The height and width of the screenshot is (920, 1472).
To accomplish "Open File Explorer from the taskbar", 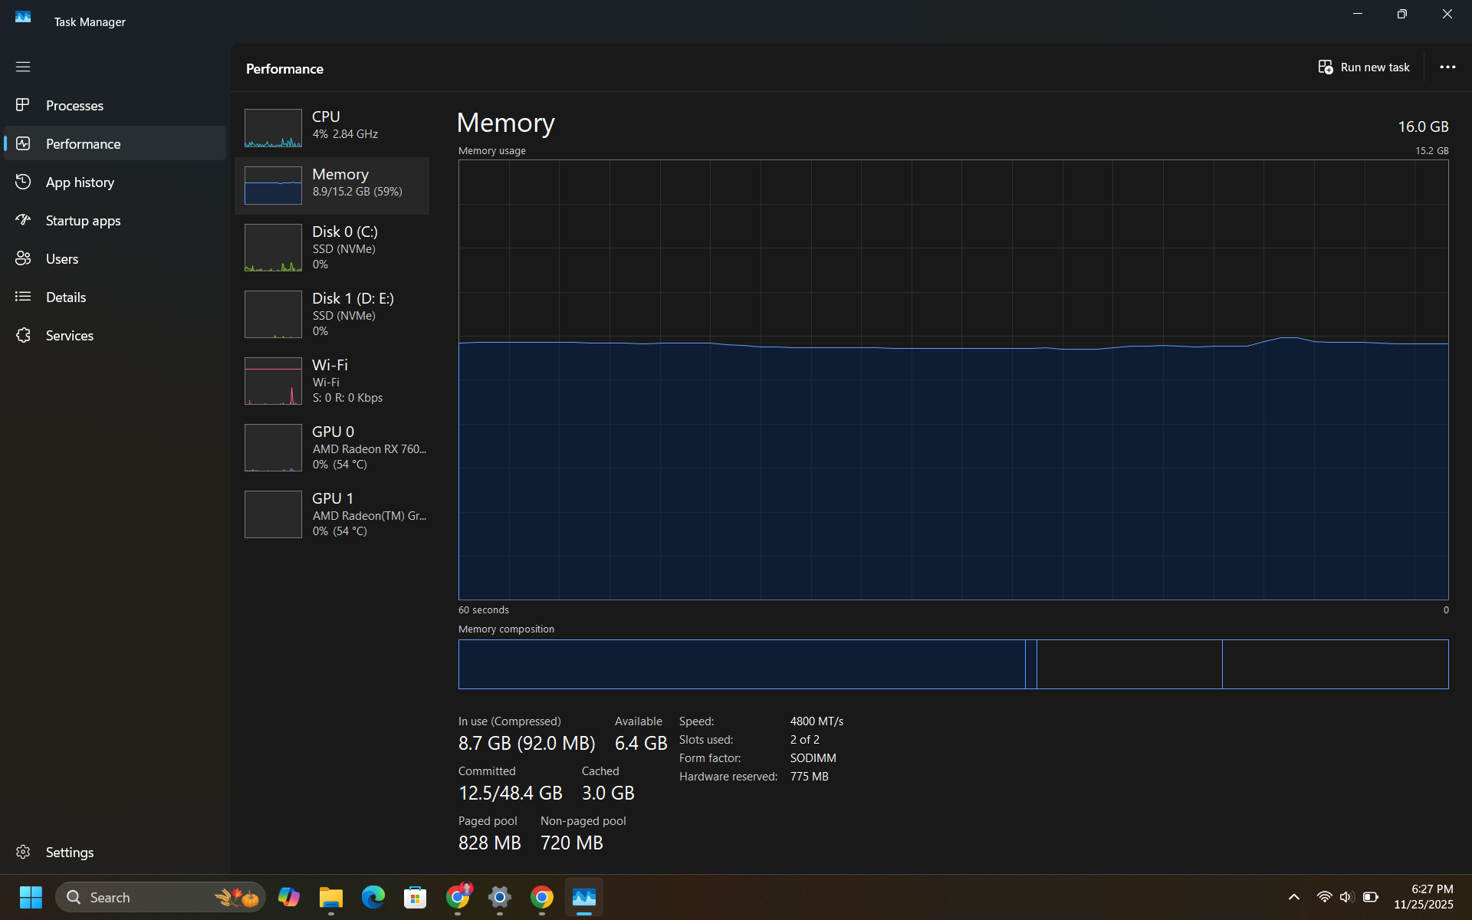I will [x=331, y=897].
